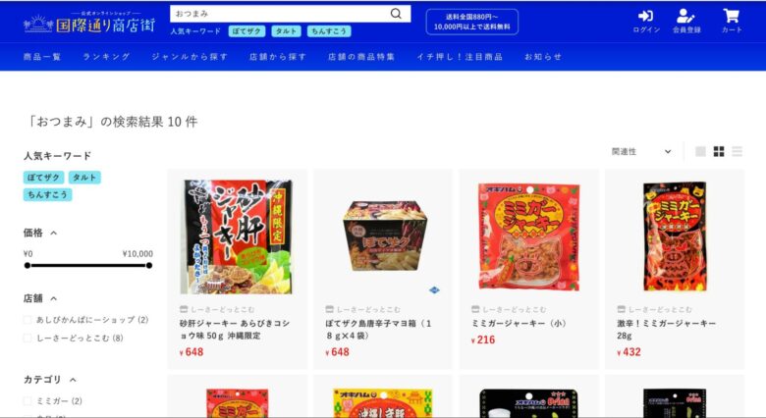Open the ジャンルから探す menu item

click(x=190, y=57)
